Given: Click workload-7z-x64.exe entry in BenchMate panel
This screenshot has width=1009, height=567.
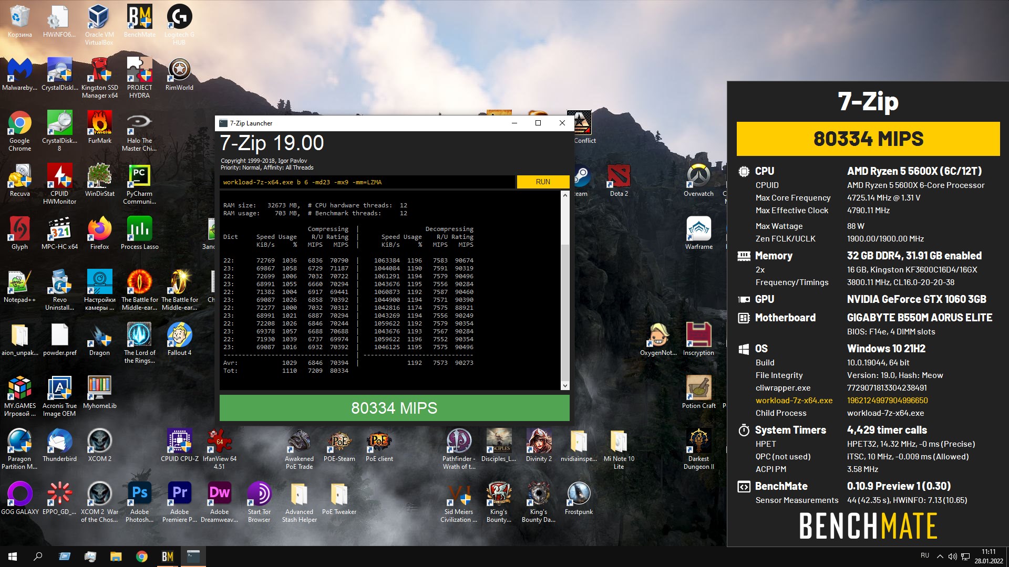Looking at the screenshot, I should 794,400.
